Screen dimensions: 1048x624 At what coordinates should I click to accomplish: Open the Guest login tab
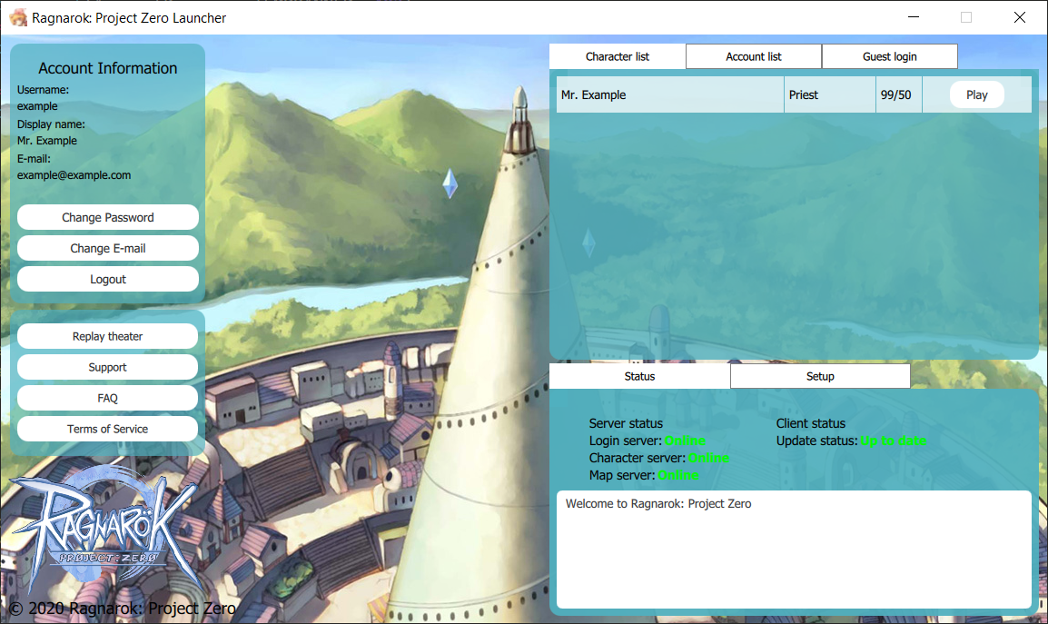tap(890, 57)
